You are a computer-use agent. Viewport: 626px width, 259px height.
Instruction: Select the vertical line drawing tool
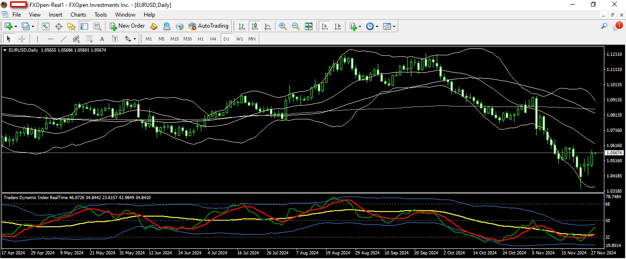(x=37, y=39)
